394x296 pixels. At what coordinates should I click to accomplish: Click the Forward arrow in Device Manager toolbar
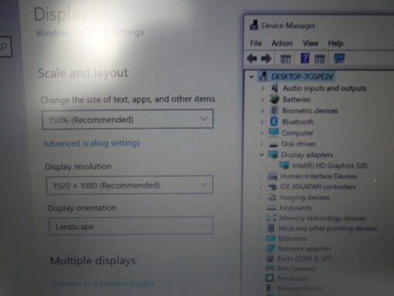click(266, 59)
